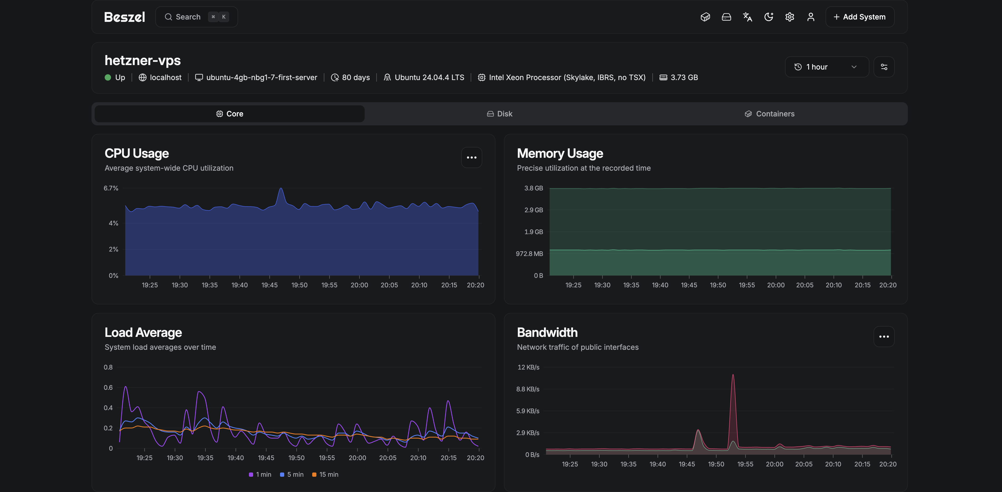This screenshot has width=1002, height=492.
Task: Click the memory icon beside 3.73 GB
Action: click(663, 77)
